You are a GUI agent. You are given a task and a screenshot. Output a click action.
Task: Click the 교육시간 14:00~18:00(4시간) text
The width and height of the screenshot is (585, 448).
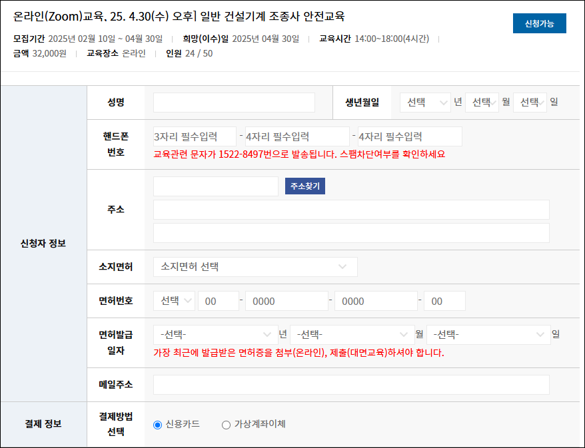374,39
